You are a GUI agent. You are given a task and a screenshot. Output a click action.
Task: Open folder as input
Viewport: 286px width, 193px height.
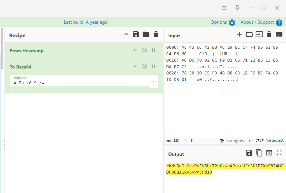click(249, 34)
